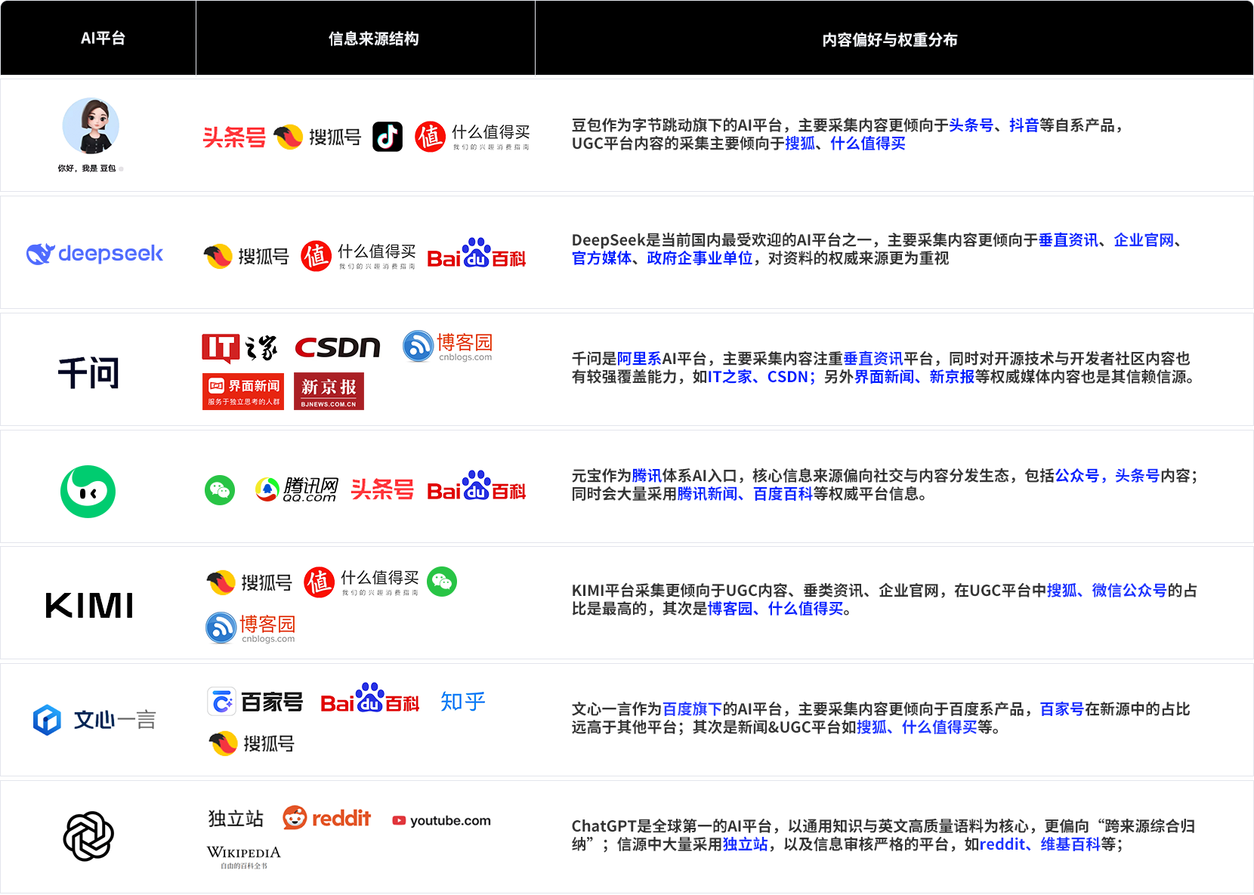1254x895 pixels.
Task: Click the reddit logo
Action: pyautogui.click(x=327, y=818)
